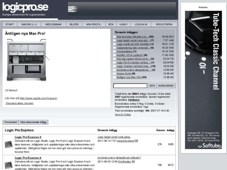Open 'Logic Crashar vid fixed note...' thread
Image resolution: width=227 pixels, height=170 pixels.
133,66
